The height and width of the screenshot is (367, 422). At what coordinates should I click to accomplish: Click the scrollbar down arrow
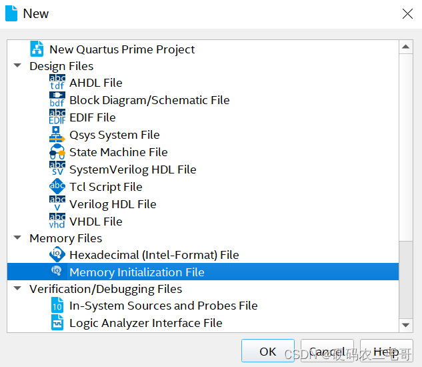406,325
